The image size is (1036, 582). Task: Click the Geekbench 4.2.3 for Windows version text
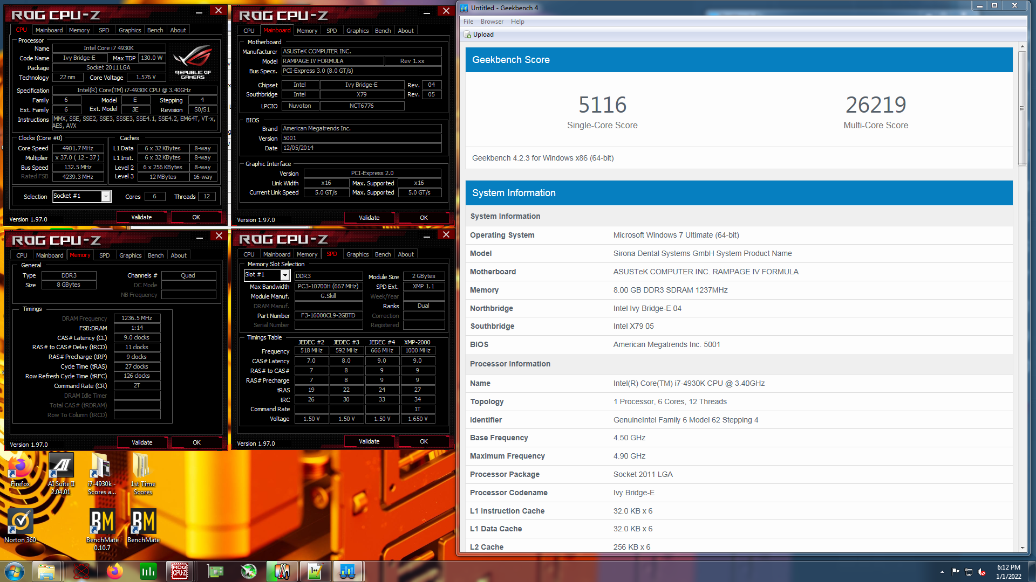(543, 158)
